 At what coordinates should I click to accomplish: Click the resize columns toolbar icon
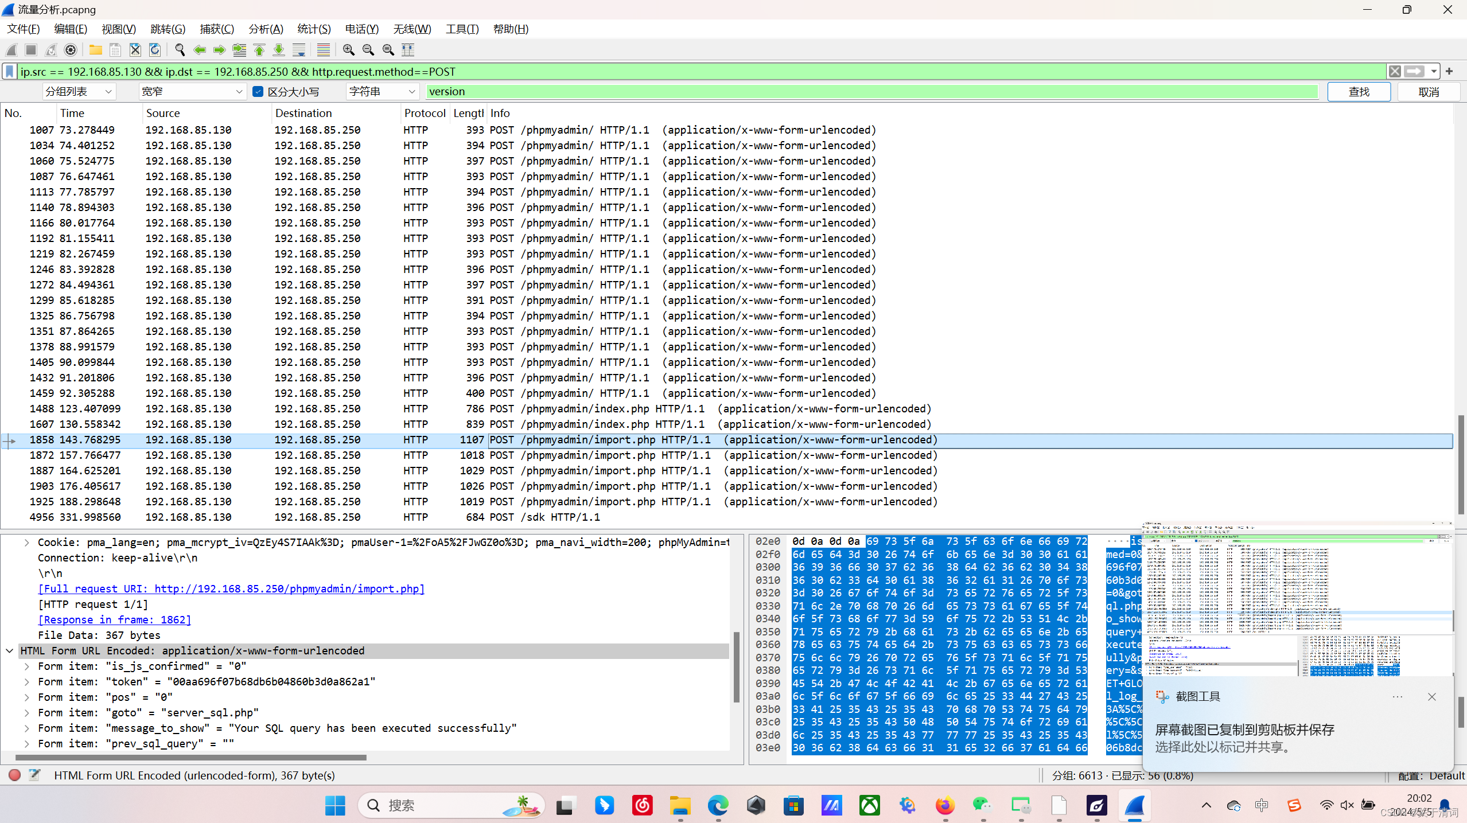pos(408,50)
